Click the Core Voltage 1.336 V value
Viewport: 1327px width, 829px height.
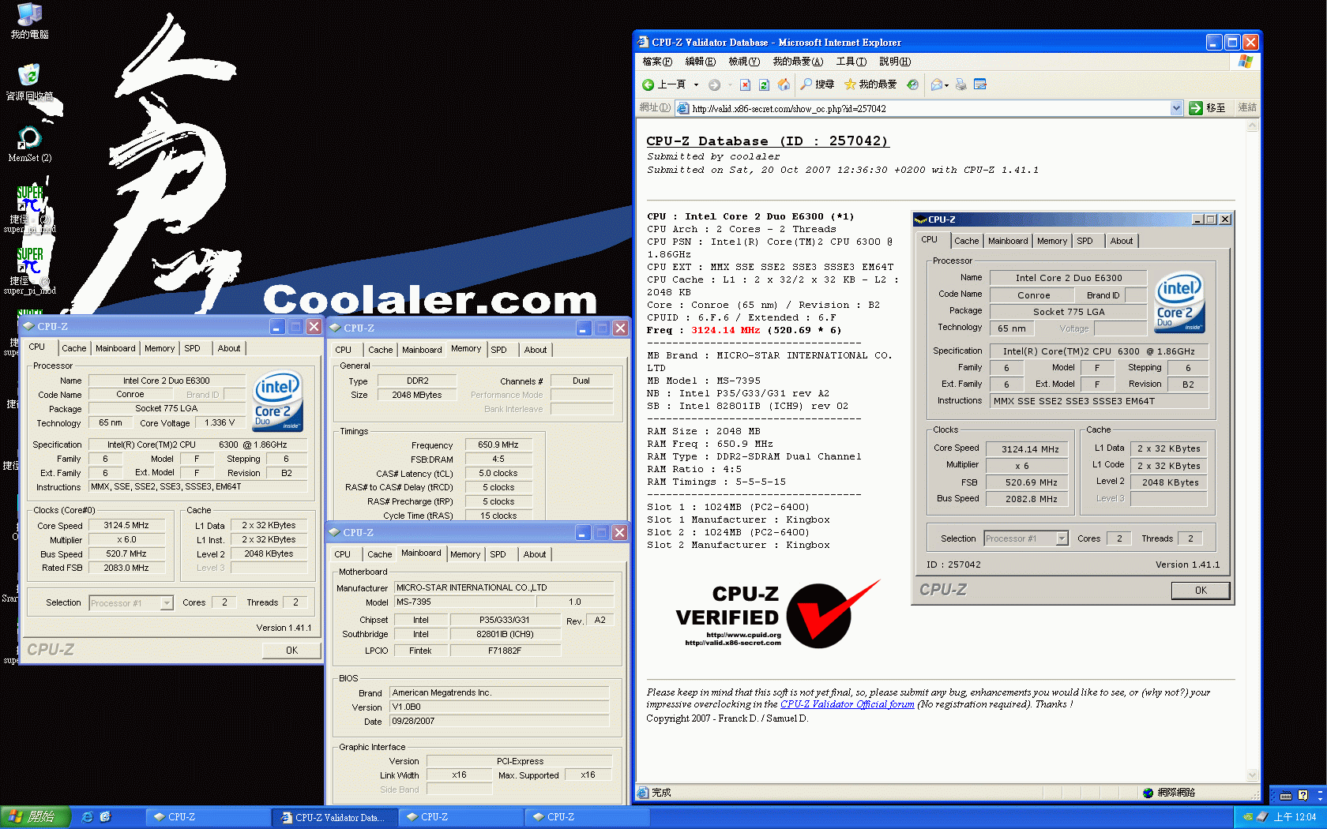(x=220, y=423)
